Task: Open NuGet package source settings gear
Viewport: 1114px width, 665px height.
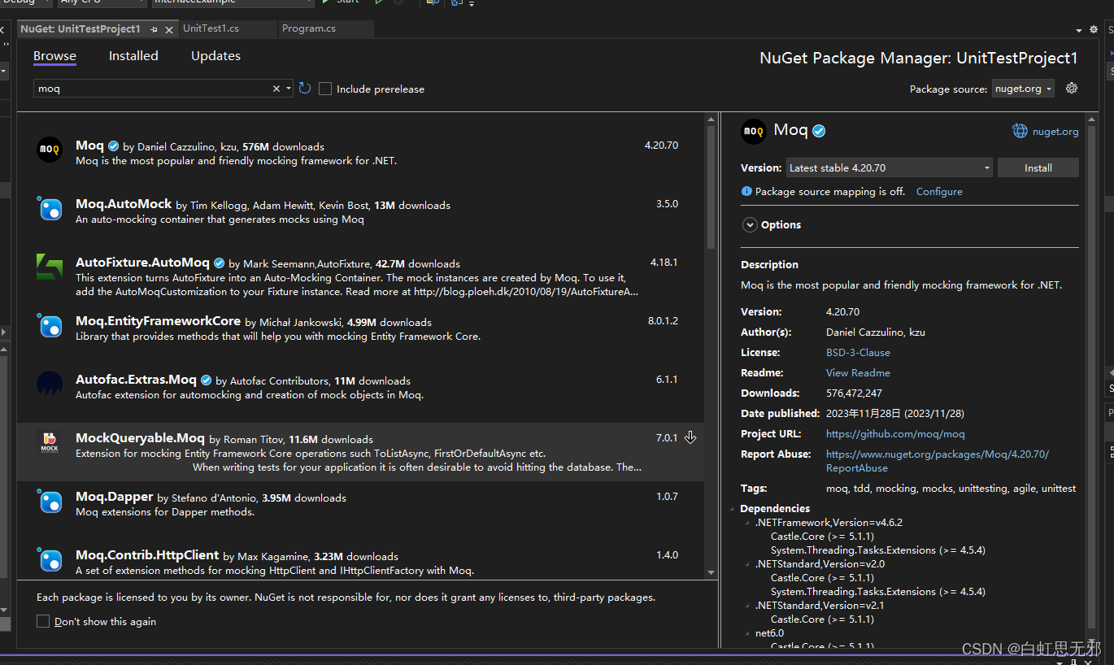Action: point(1072,89)
